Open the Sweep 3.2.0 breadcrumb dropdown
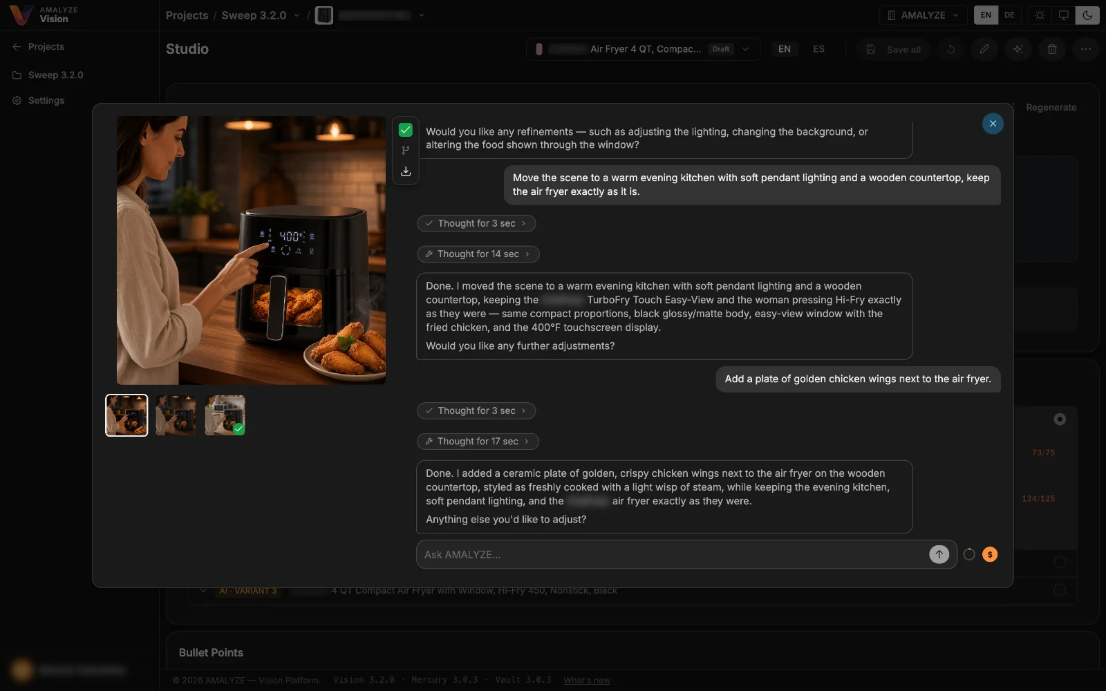The height and width of the screenshot is (691, 1106). point(296,15)
